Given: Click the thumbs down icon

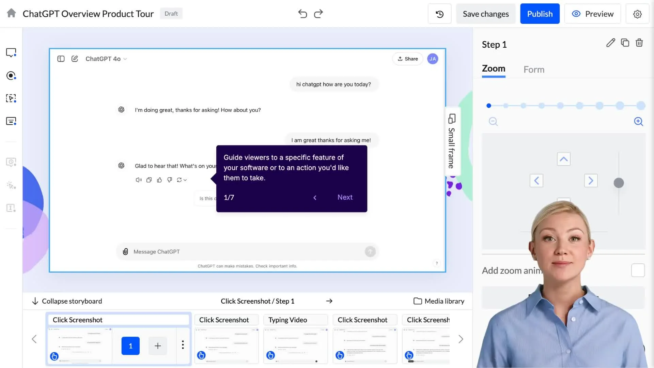Looking at the screenshot, I should (x=170, y=180).
